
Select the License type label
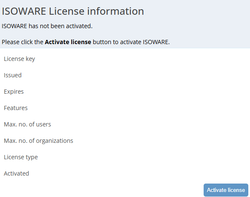point(21,157)
